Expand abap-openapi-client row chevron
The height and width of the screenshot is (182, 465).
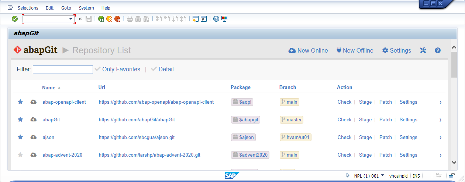tap(440, 102)
